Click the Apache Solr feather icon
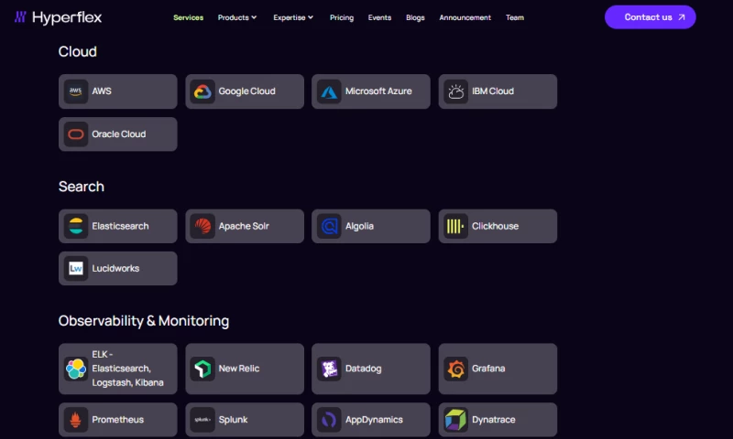733x439 pixels. coord(202,226)
